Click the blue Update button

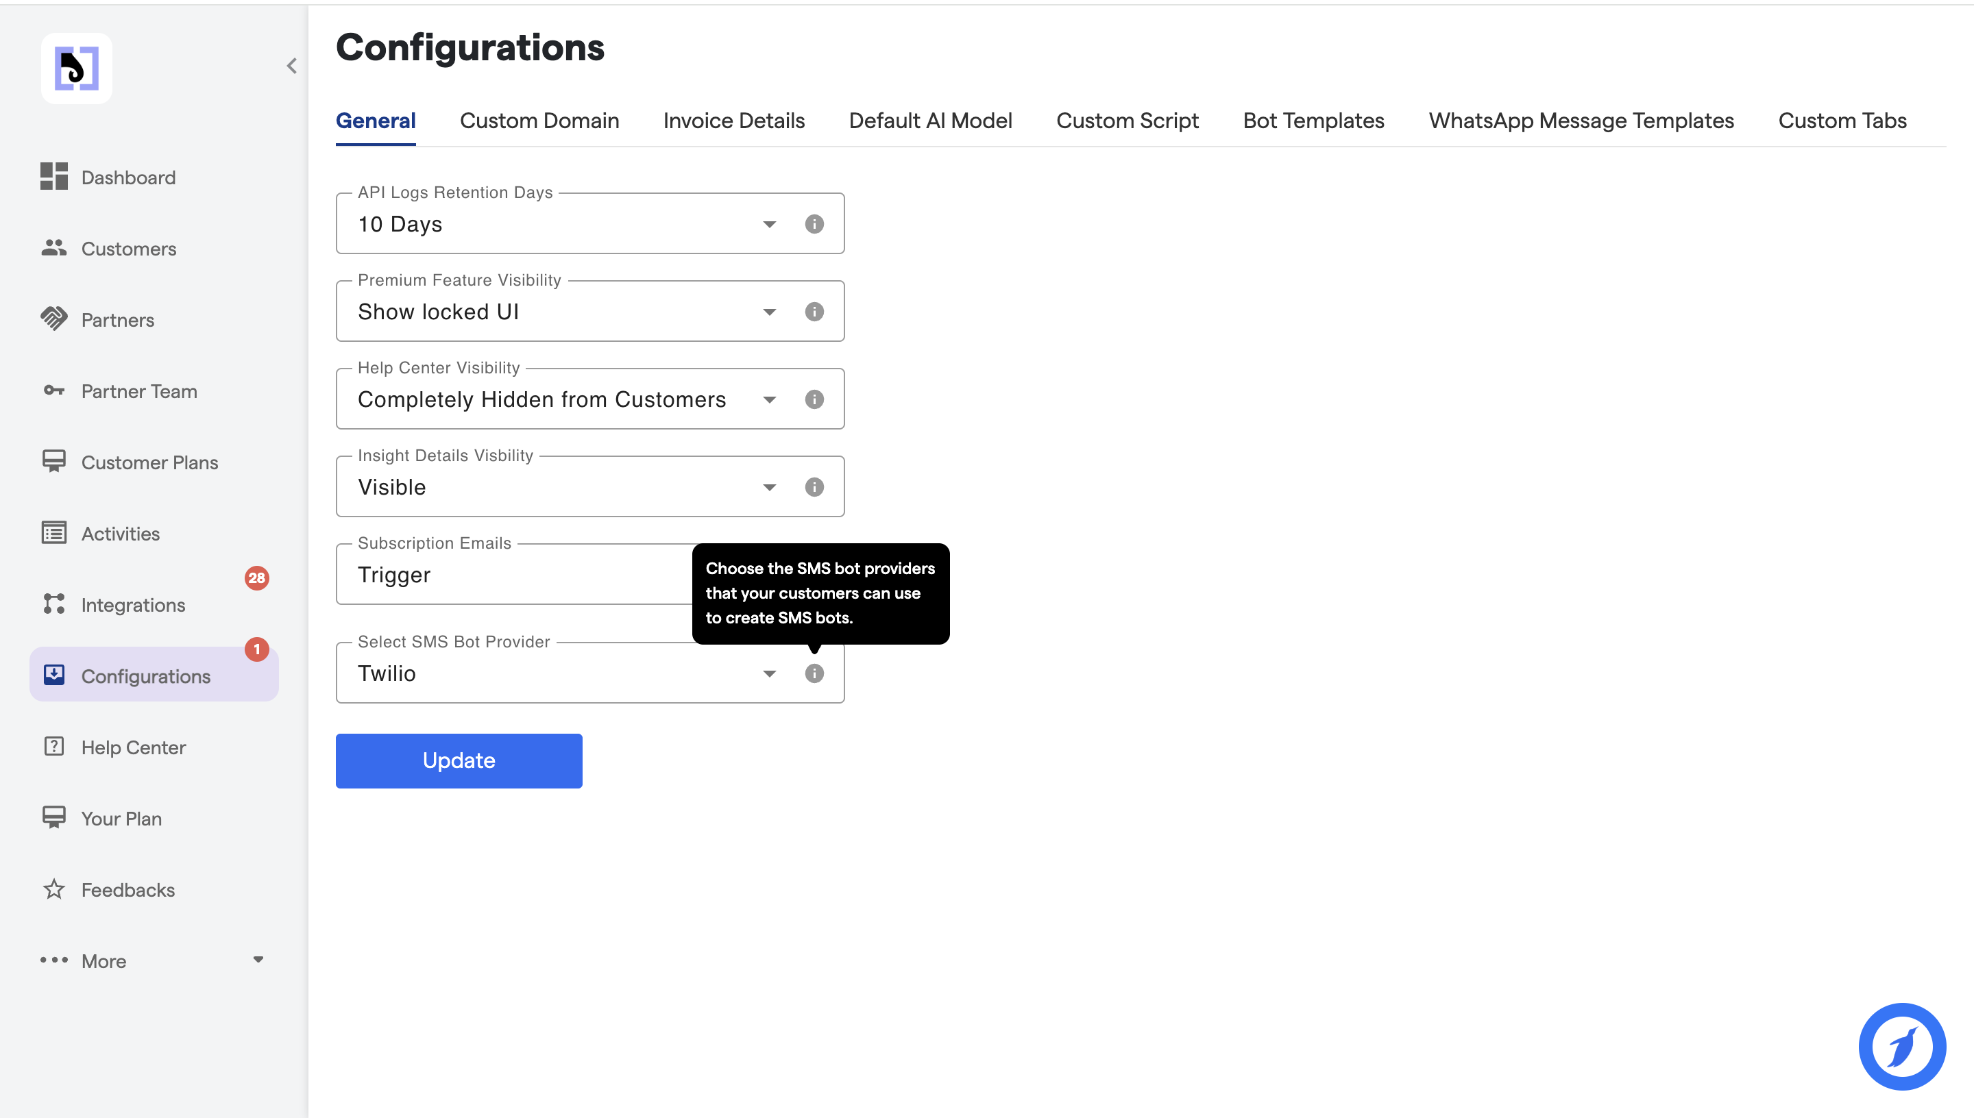click(459, 760)
